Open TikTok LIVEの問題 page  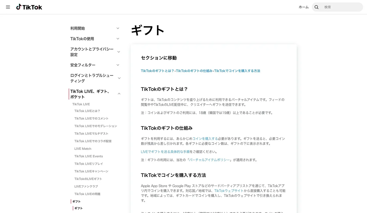[88, 194]
